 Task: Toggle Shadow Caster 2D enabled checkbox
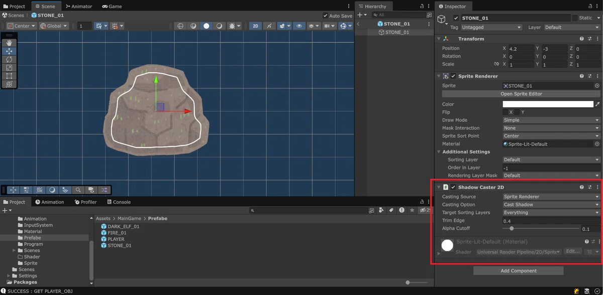point(453,187)
